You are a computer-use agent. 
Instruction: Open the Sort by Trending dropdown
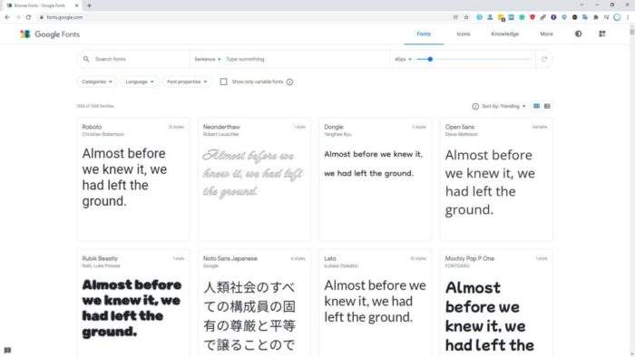pyautogui.click(x=503, y=106)
